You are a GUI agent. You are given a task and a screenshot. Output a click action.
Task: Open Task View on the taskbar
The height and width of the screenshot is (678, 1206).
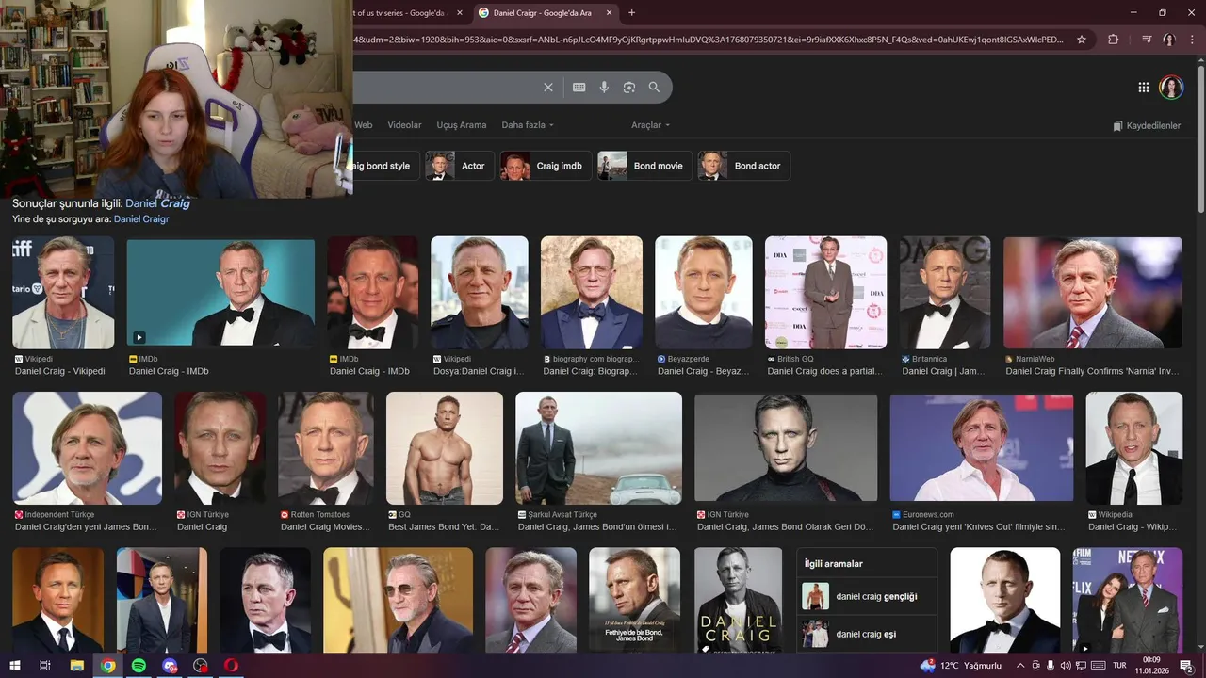click(x=44, y=666)
